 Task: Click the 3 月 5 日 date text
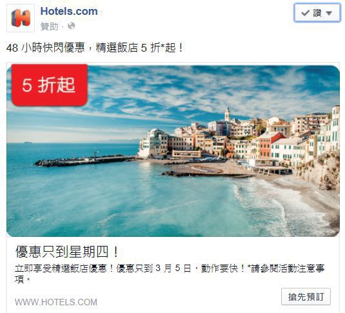pos(173,268)
